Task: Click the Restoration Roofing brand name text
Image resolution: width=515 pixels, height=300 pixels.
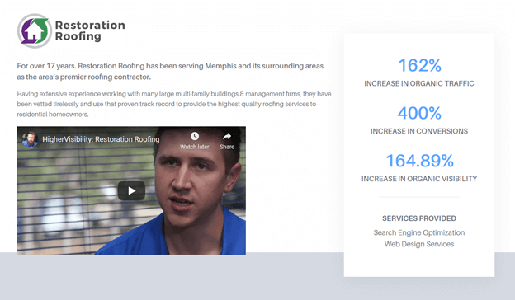Action: click(90, 30)
